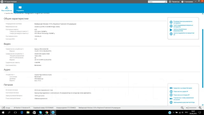The image size is (204, 115).
Task: Switch to Skype on the taskbar
Action: (x=40, y=112)
